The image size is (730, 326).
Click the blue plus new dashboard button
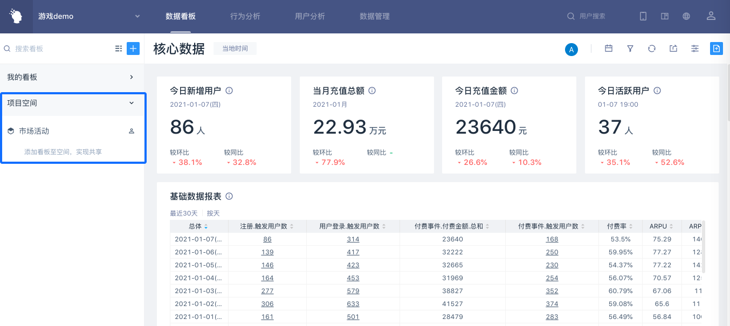(x=133, y=48)
